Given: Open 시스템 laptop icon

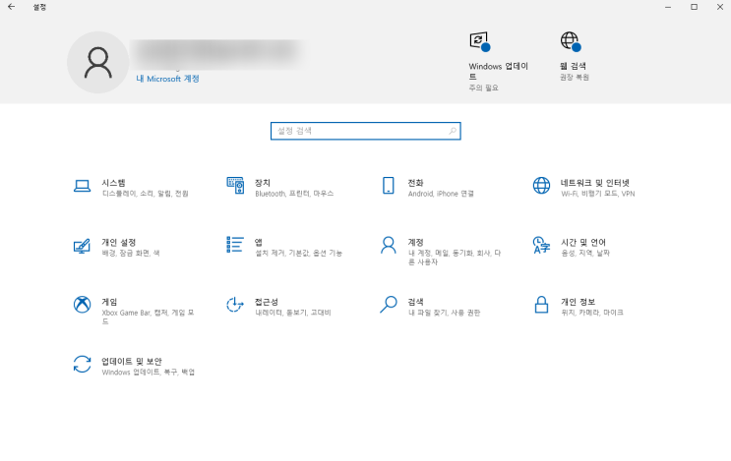Looking at the screenshot, I should point(82,186).
